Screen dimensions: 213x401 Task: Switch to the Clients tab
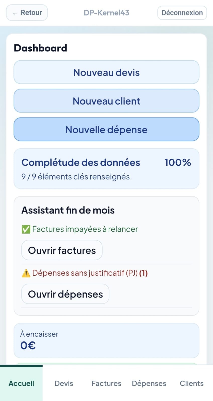(x=191, y=383)
